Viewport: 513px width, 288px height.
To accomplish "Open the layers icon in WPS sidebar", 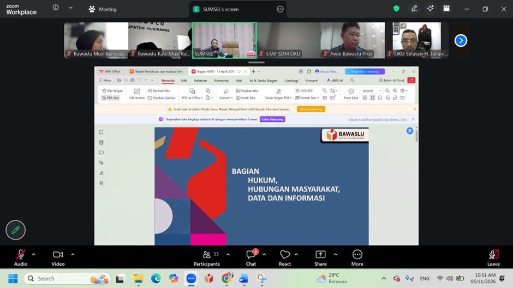I will (x=102, y=183).
